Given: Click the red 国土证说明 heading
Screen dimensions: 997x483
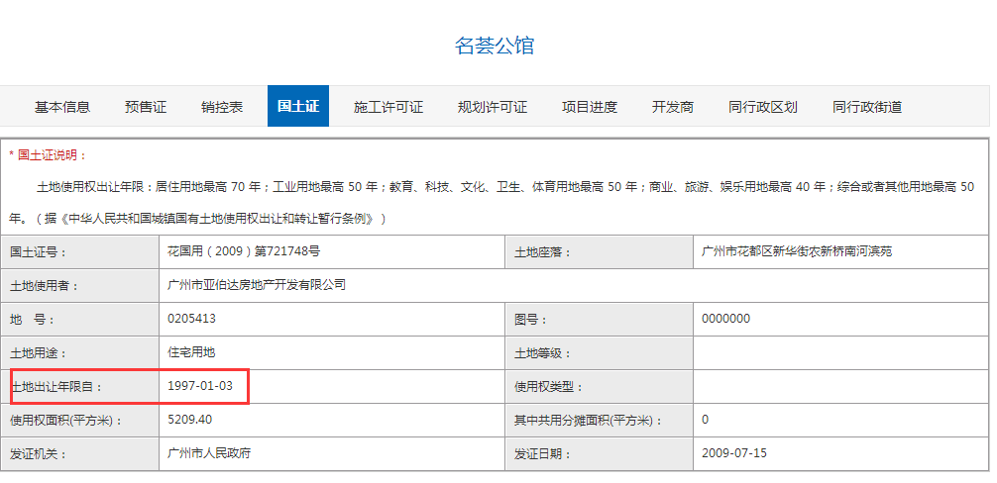Looking at the screenshot, I should (x=48, y=155).
